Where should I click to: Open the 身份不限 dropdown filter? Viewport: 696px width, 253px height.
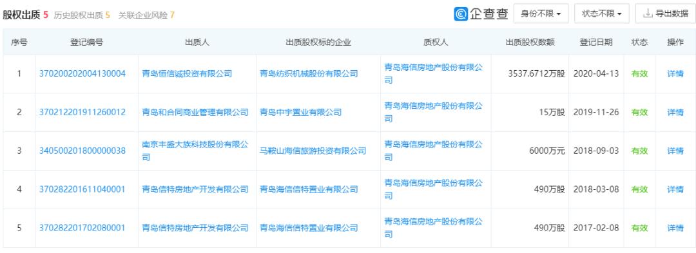point(541,14)
